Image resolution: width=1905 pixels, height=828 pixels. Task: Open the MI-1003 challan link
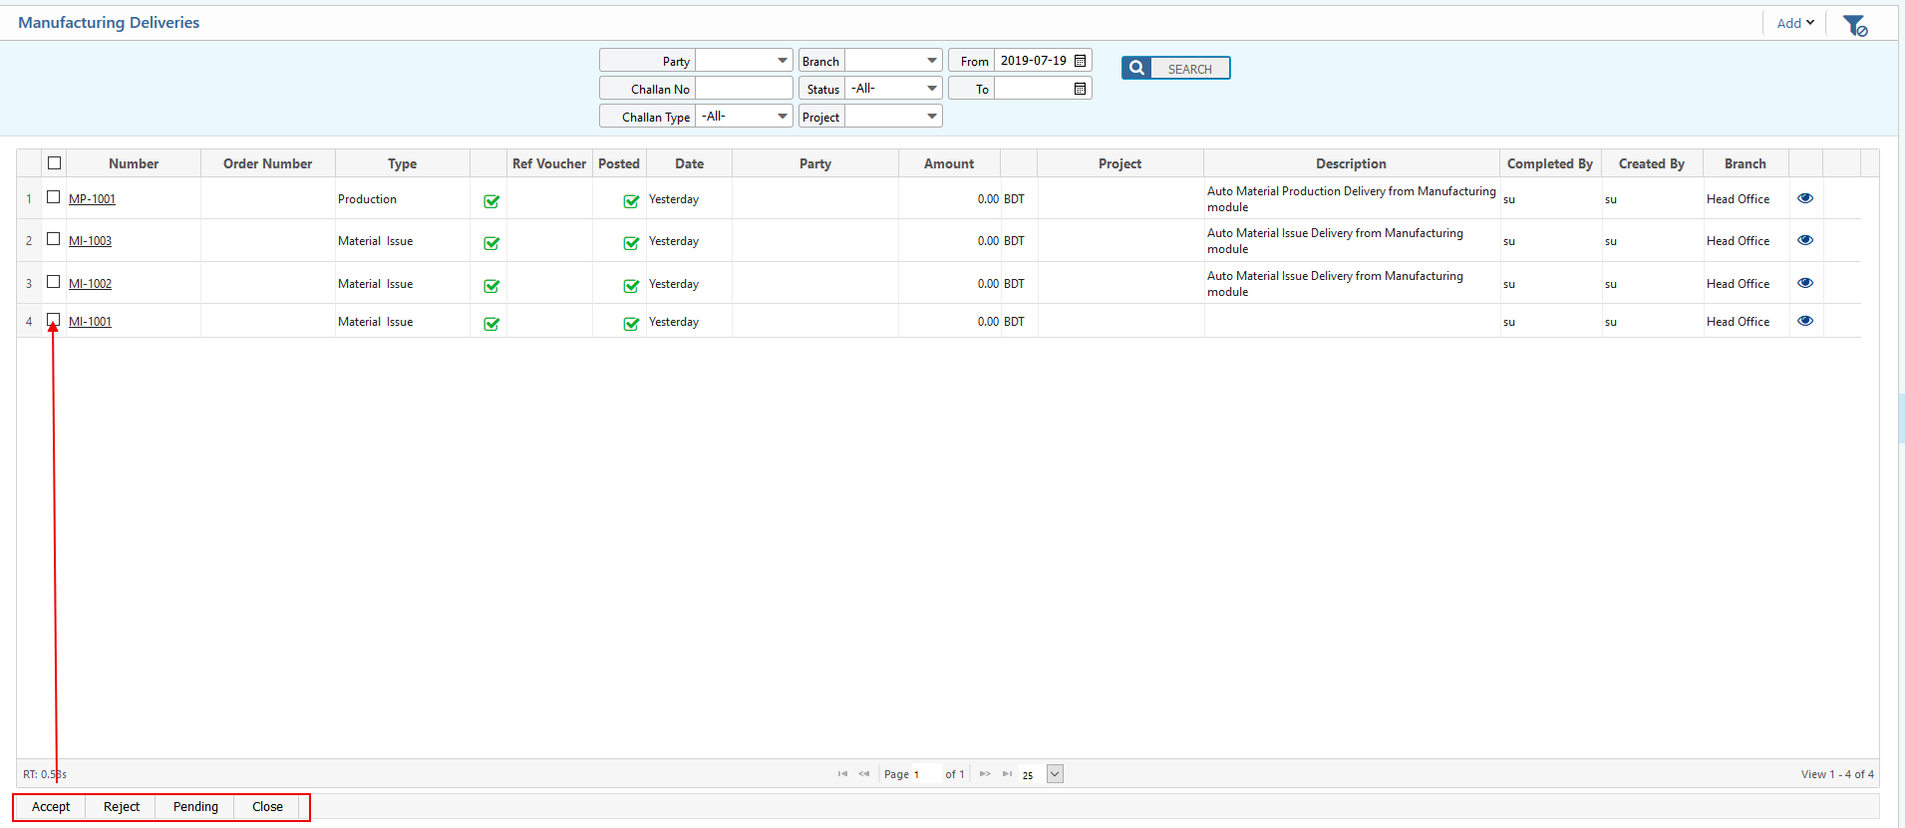coord(90,241)
